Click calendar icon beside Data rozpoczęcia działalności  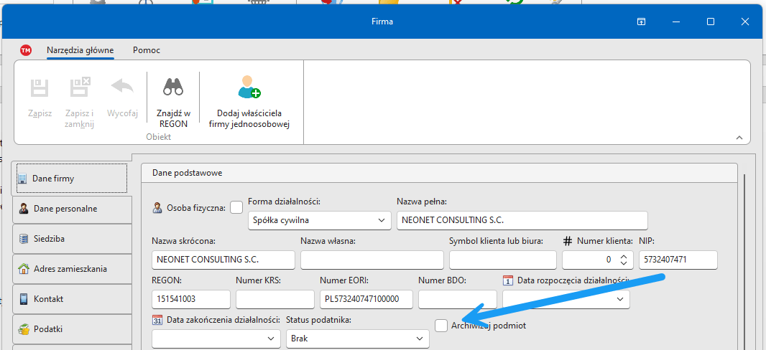[509, 280]
